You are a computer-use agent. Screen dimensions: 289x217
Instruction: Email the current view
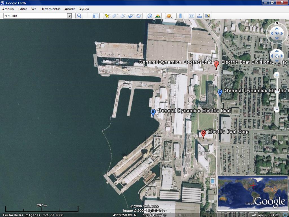(x=191, y=16)
